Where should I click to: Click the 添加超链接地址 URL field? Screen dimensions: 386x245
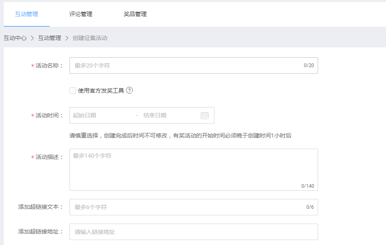pyautogui.click(x=193, y=232)
